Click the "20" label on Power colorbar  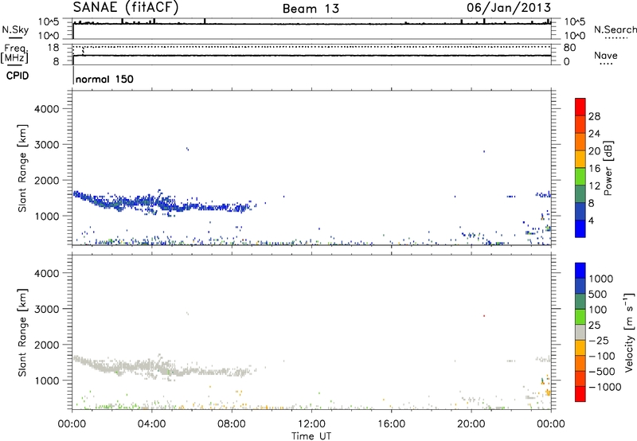(594, 151)
